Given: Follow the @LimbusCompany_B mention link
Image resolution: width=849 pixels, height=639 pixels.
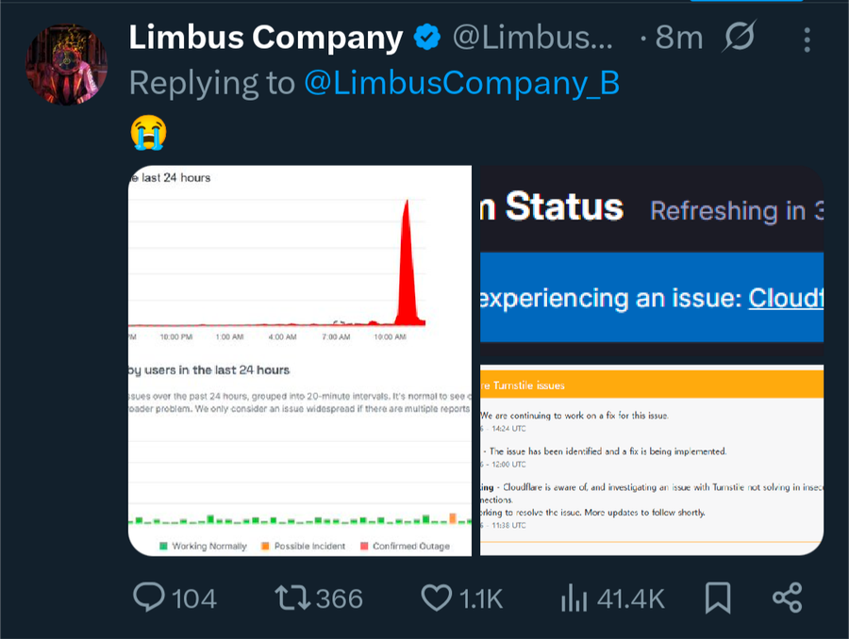Looking at the screenshot, I should pos(461,83).
